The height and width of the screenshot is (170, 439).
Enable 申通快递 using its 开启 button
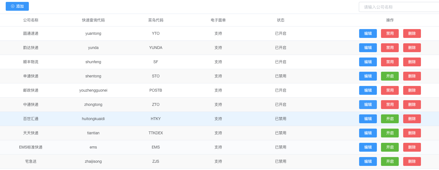[390, 76]
